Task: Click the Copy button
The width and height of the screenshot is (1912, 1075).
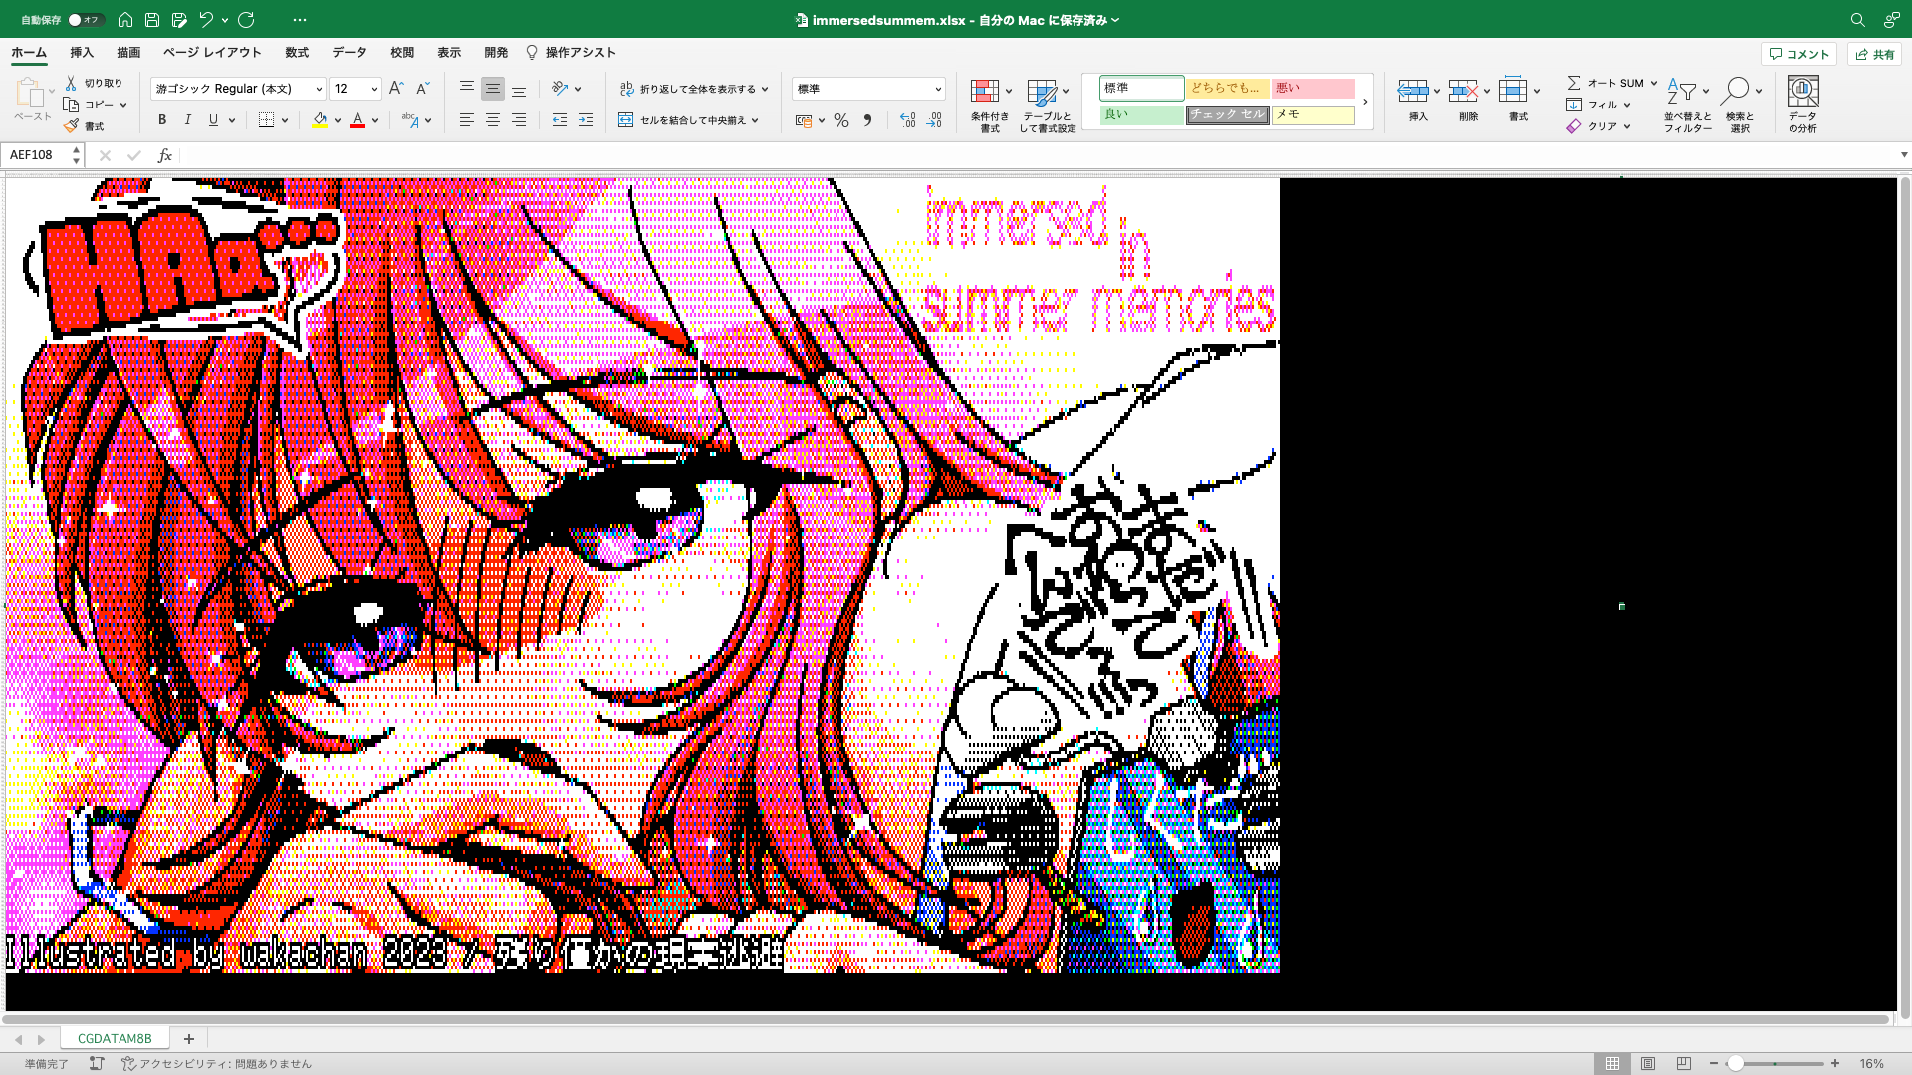Action: [x=86, y=105]
